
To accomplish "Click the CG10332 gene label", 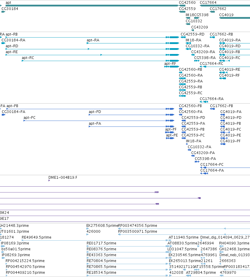I will click(194, 21).
